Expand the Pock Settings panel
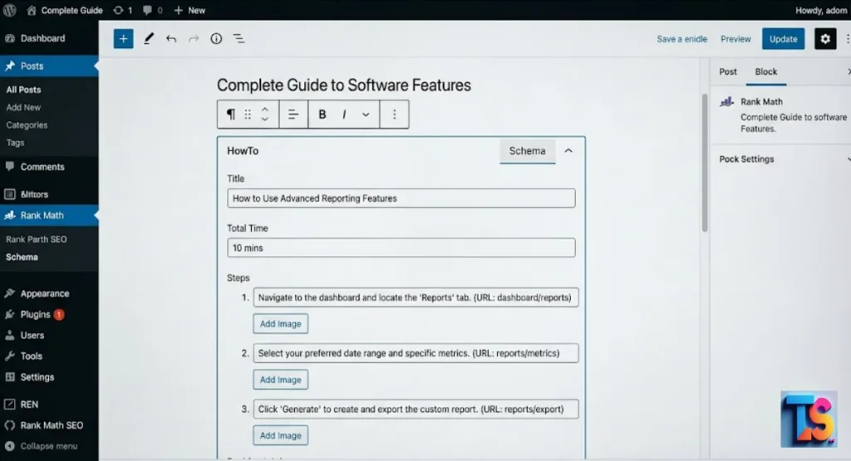 point(781,159)
